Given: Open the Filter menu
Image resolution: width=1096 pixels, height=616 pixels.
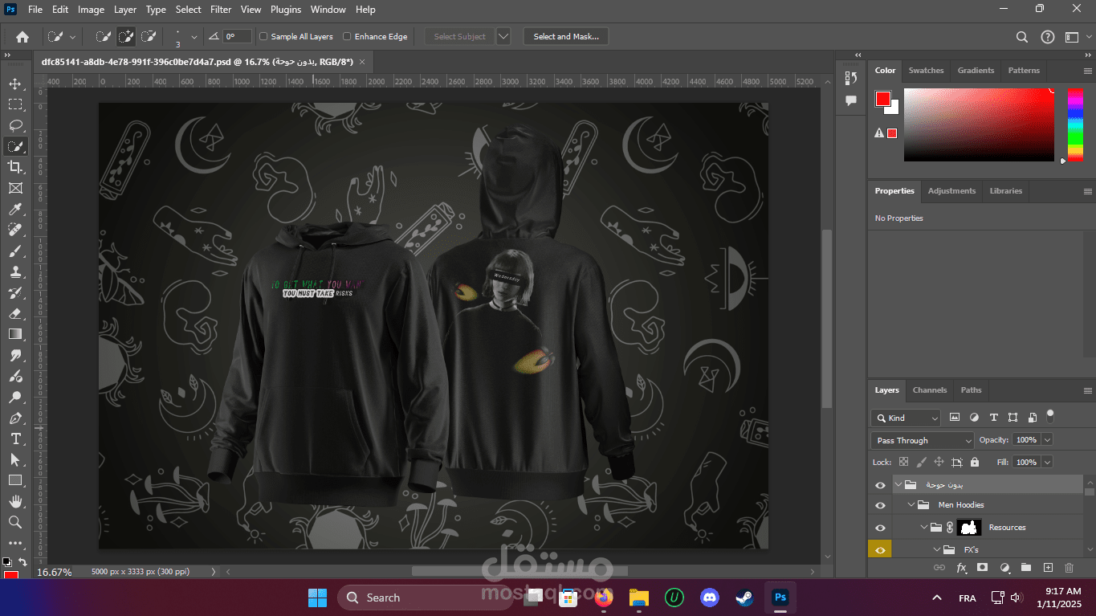Looking at the screenshot, I should pos(221,10).
